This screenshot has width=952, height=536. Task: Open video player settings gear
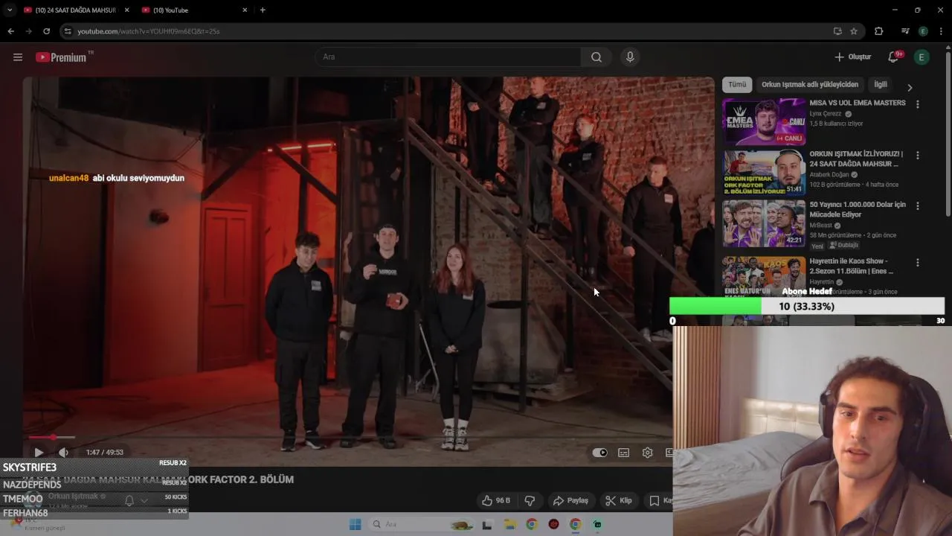[648, 453]
